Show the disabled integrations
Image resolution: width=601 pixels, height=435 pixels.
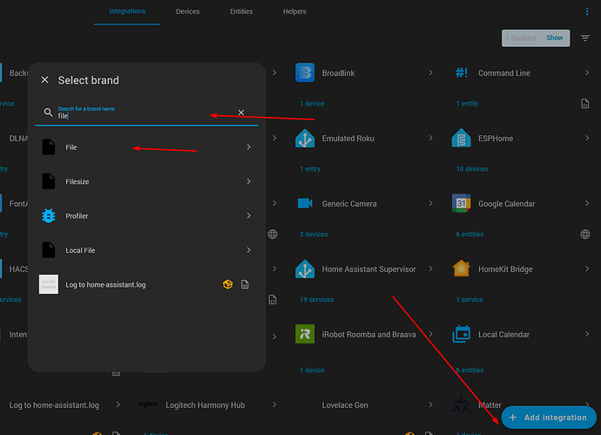(555, 38)
